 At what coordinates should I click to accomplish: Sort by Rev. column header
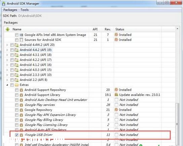tap(108, 29)
